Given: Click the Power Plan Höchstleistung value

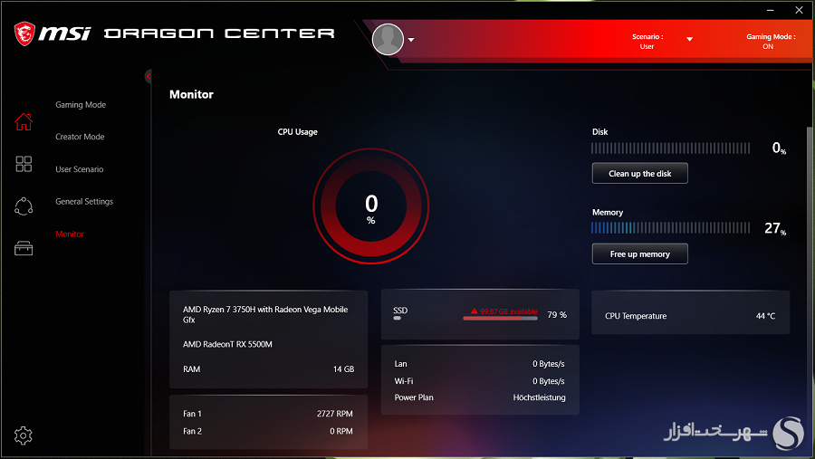Looking at the screenshot, I should (x=539, y=397).
